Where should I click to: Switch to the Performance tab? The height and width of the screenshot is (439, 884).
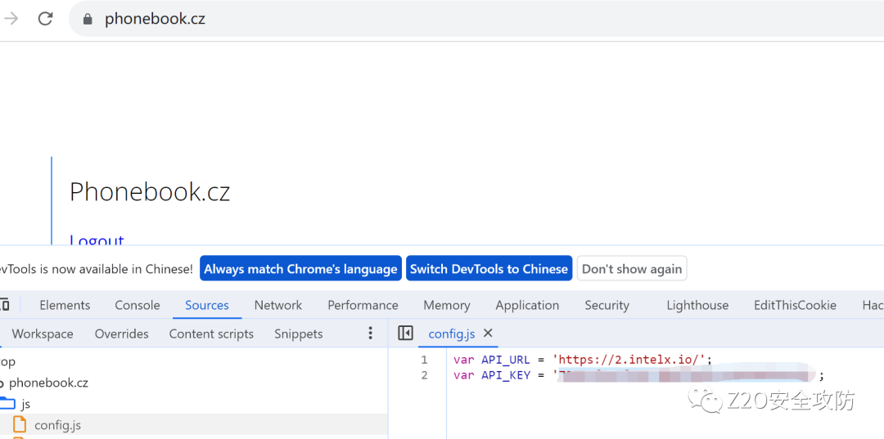tap(363, 305)
